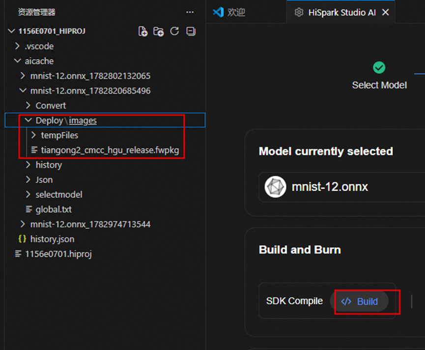Click the mnist-12.onnx model icon
The width and height of the screenshot is (425, 350).
point(275,187)
